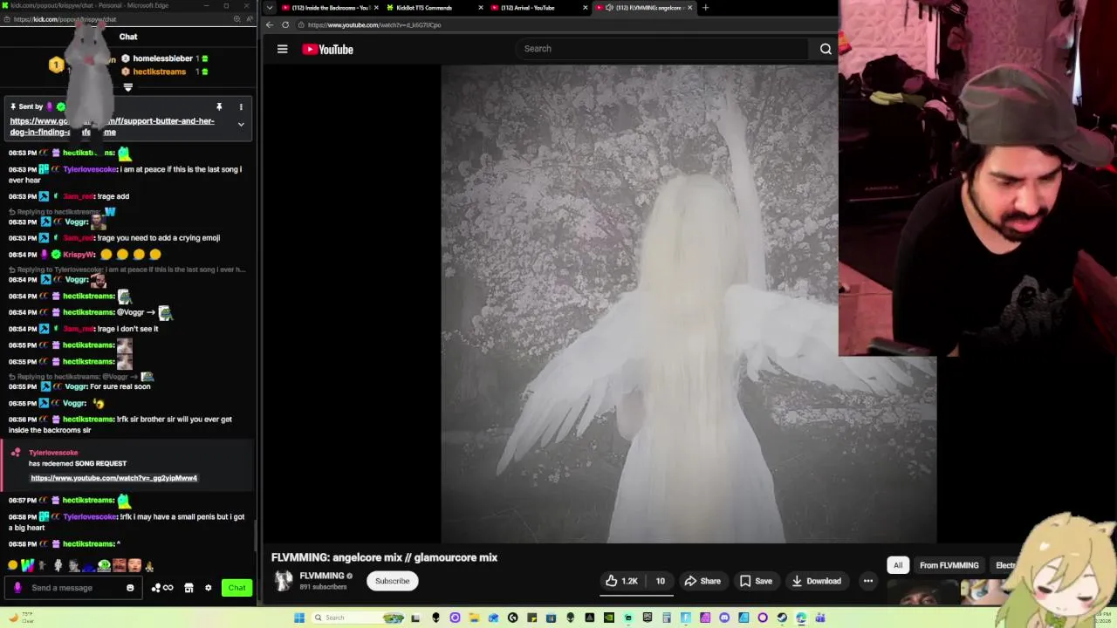Open chat settings gear icon
Image resolution: width=1117 pixels, height=628 pixels.
click(x=208, y=588)
